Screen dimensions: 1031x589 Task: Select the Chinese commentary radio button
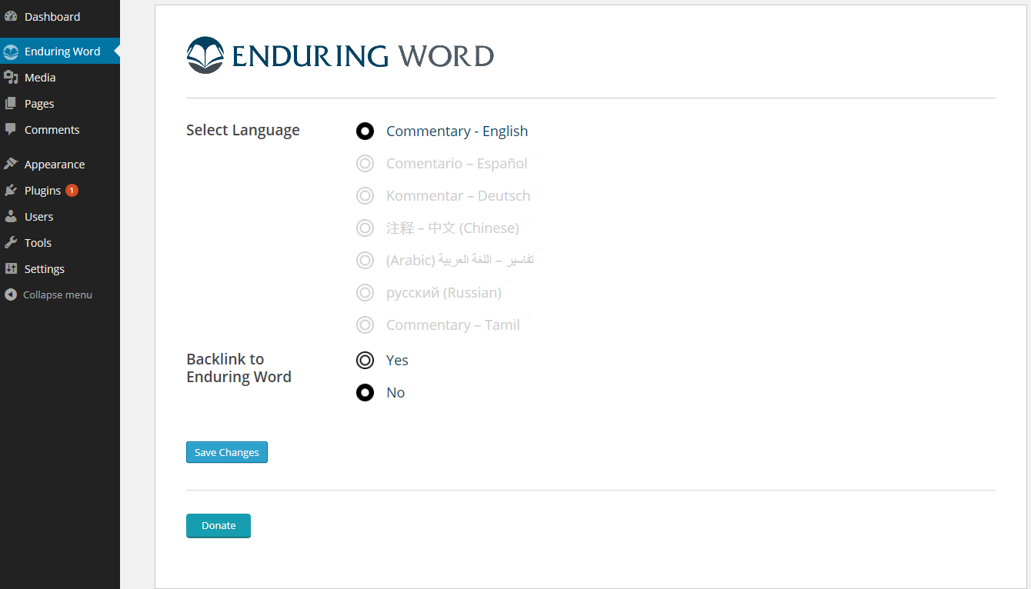pos(365,228)
